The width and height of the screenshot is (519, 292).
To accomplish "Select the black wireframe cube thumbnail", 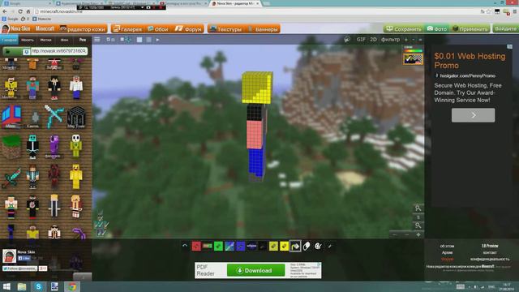I will [76, 117].
